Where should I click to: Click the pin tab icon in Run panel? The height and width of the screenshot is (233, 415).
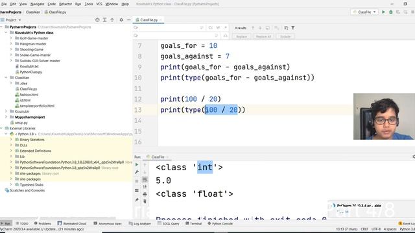tap(137, 200)
